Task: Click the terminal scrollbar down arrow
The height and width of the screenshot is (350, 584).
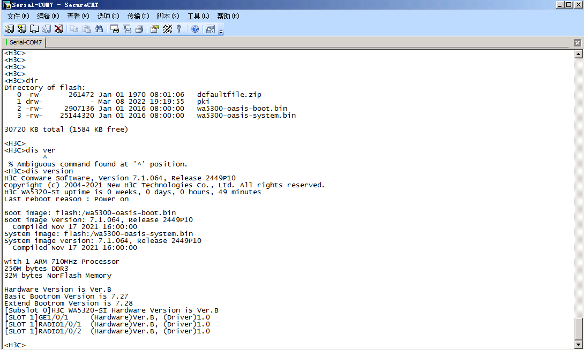Action: 578,345
